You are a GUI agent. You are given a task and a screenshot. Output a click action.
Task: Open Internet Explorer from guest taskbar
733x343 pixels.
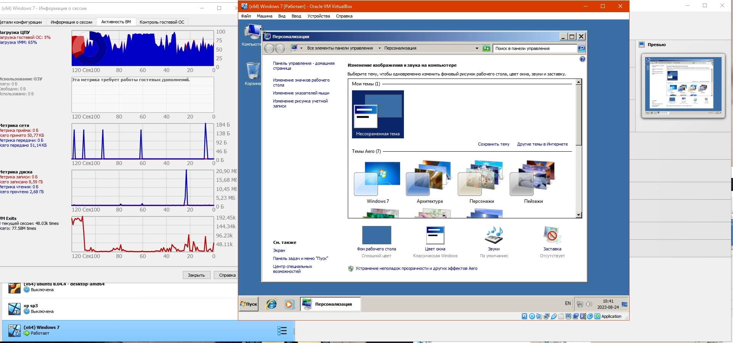271,304
